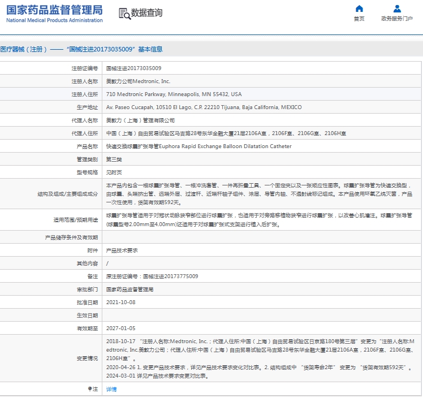Click the 2024-03-01 change record entry
The width and height of the screenshot is (423, 398).
tap(157, 376)
